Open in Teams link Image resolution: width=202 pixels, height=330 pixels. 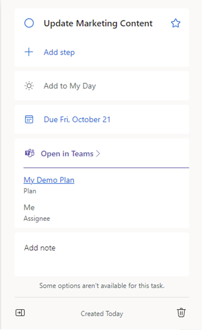tap(67, 154)
